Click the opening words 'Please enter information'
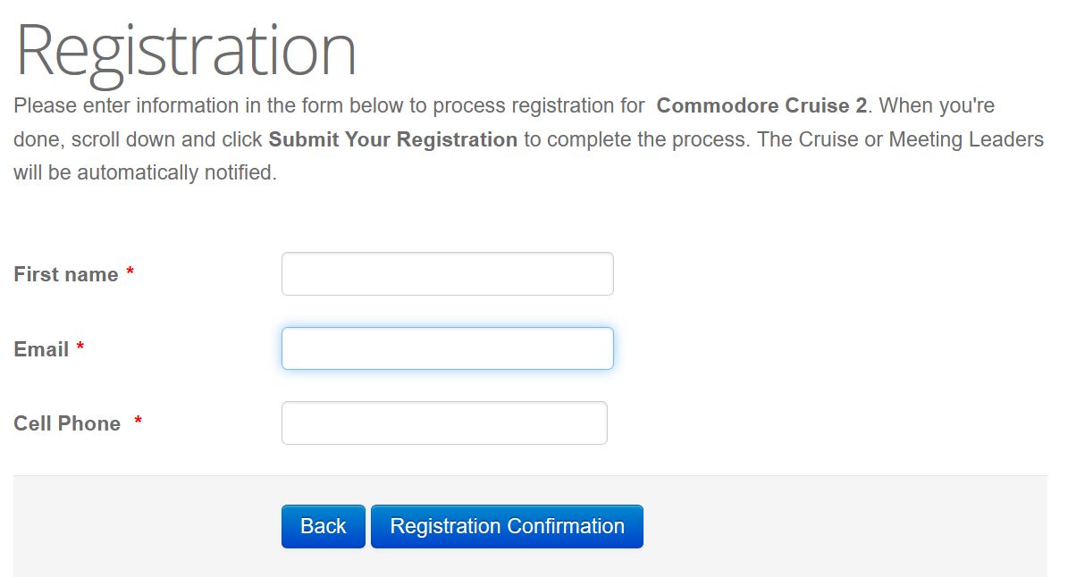 [x=123, y=105]
